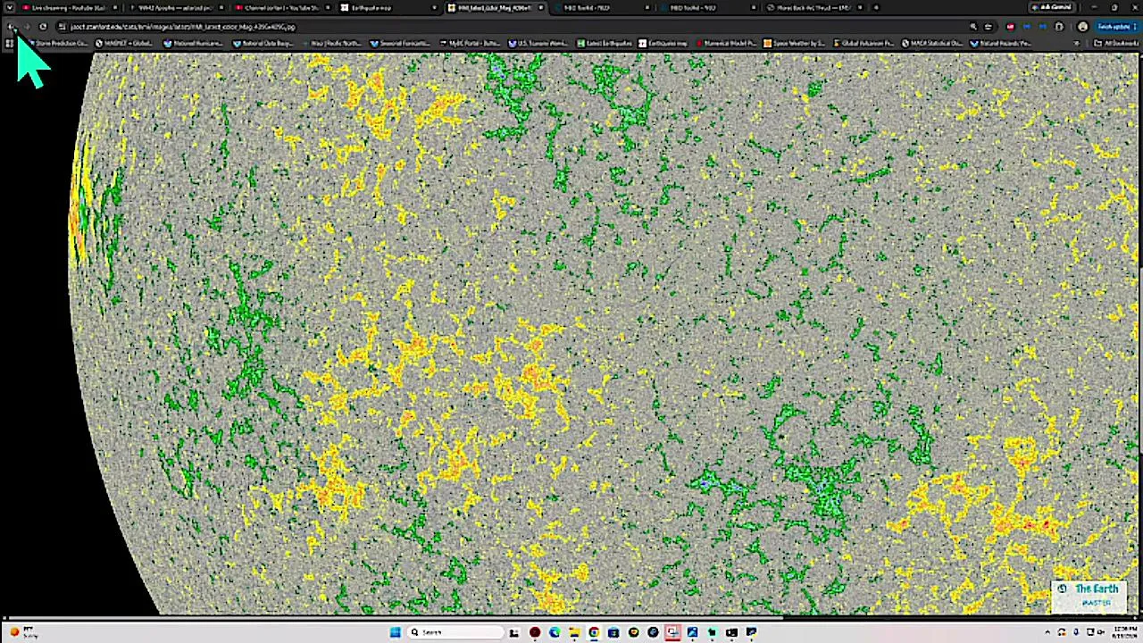Click the horizontal page scrollbar

click(393, 618)
